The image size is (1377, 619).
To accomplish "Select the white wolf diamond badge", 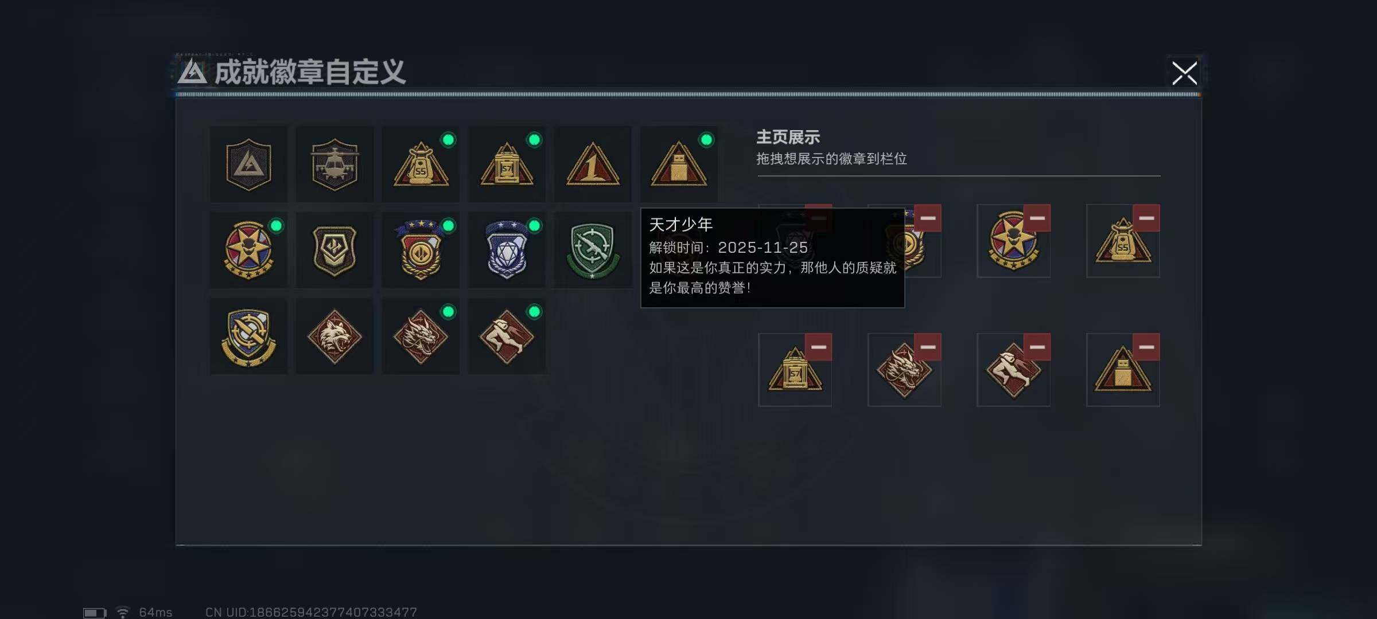I will (x=334, y=336).
